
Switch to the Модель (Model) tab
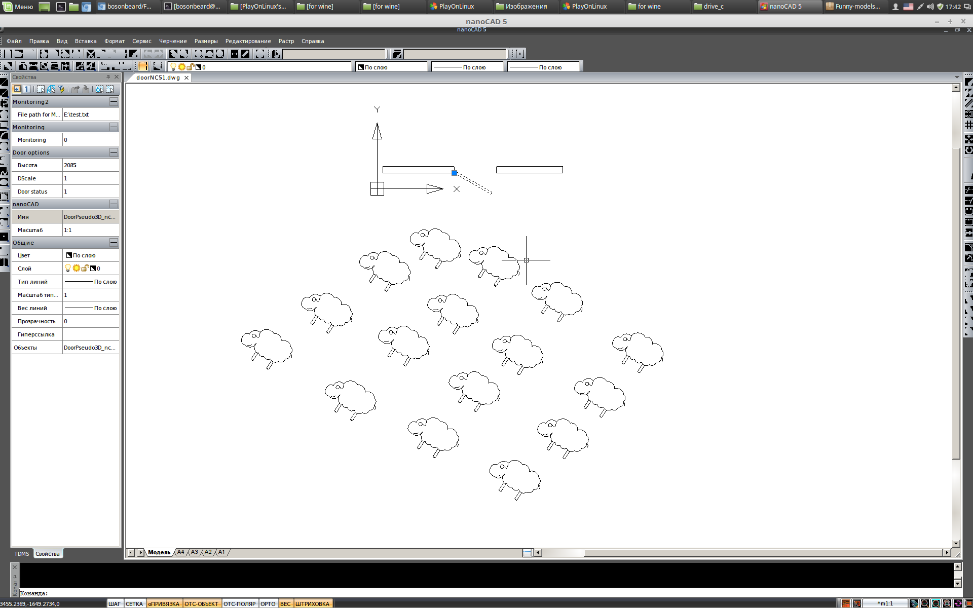158,552
